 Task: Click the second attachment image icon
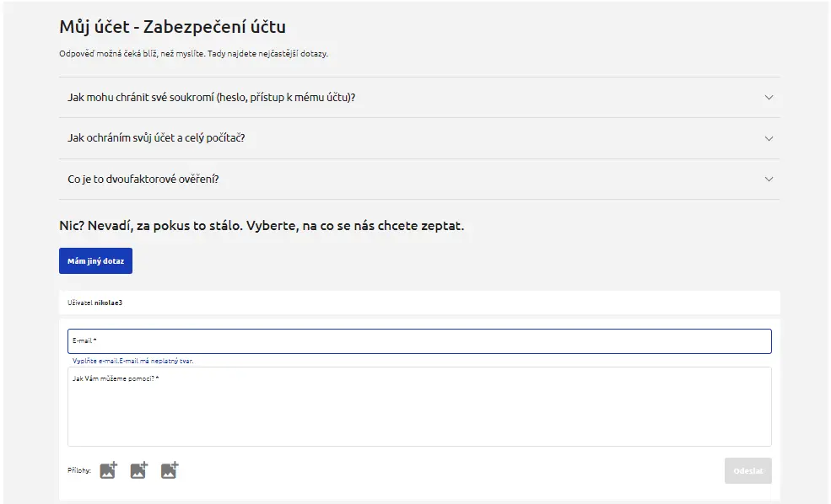[x=139, y=470]
